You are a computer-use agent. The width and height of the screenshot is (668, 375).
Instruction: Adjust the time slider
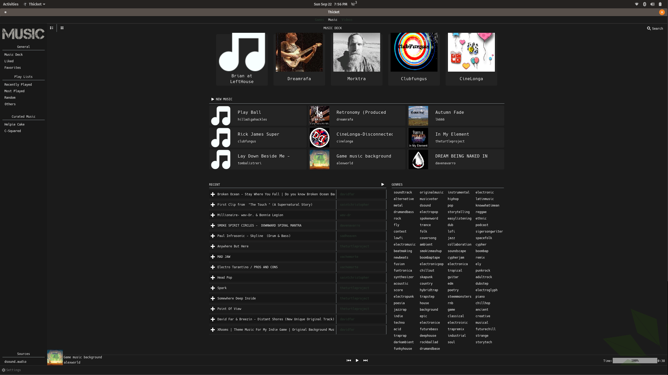point(635,361)
